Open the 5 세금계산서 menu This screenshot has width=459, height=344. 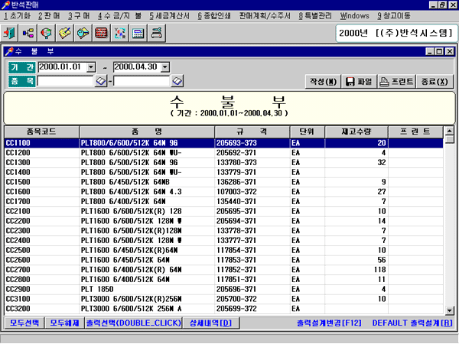pyautogui.click(x=170, y=16)
